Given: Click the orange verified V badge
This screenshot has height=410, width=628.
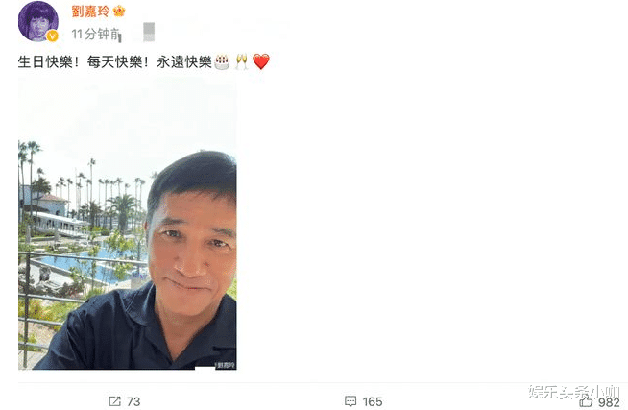Looking at the screenshot, I should tap(53, 36).
